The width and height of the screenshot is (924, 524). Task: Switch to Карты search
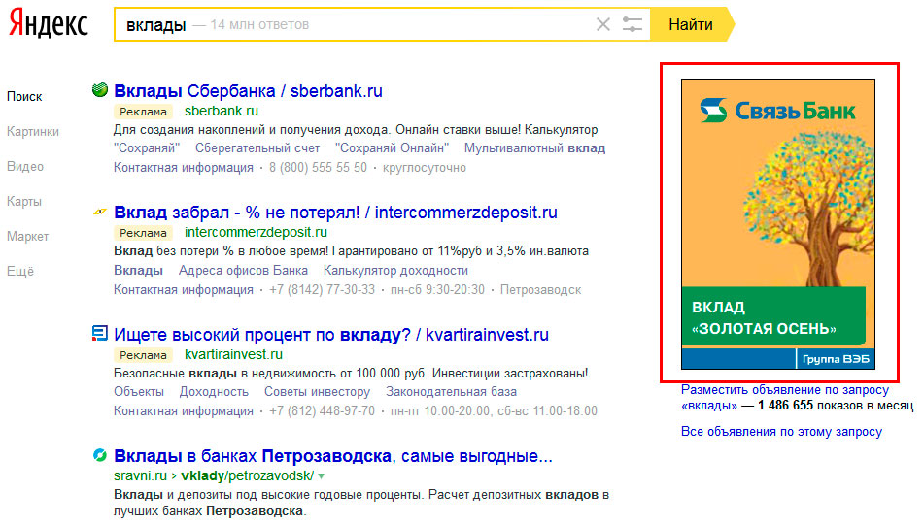click(x=24, y=202)
